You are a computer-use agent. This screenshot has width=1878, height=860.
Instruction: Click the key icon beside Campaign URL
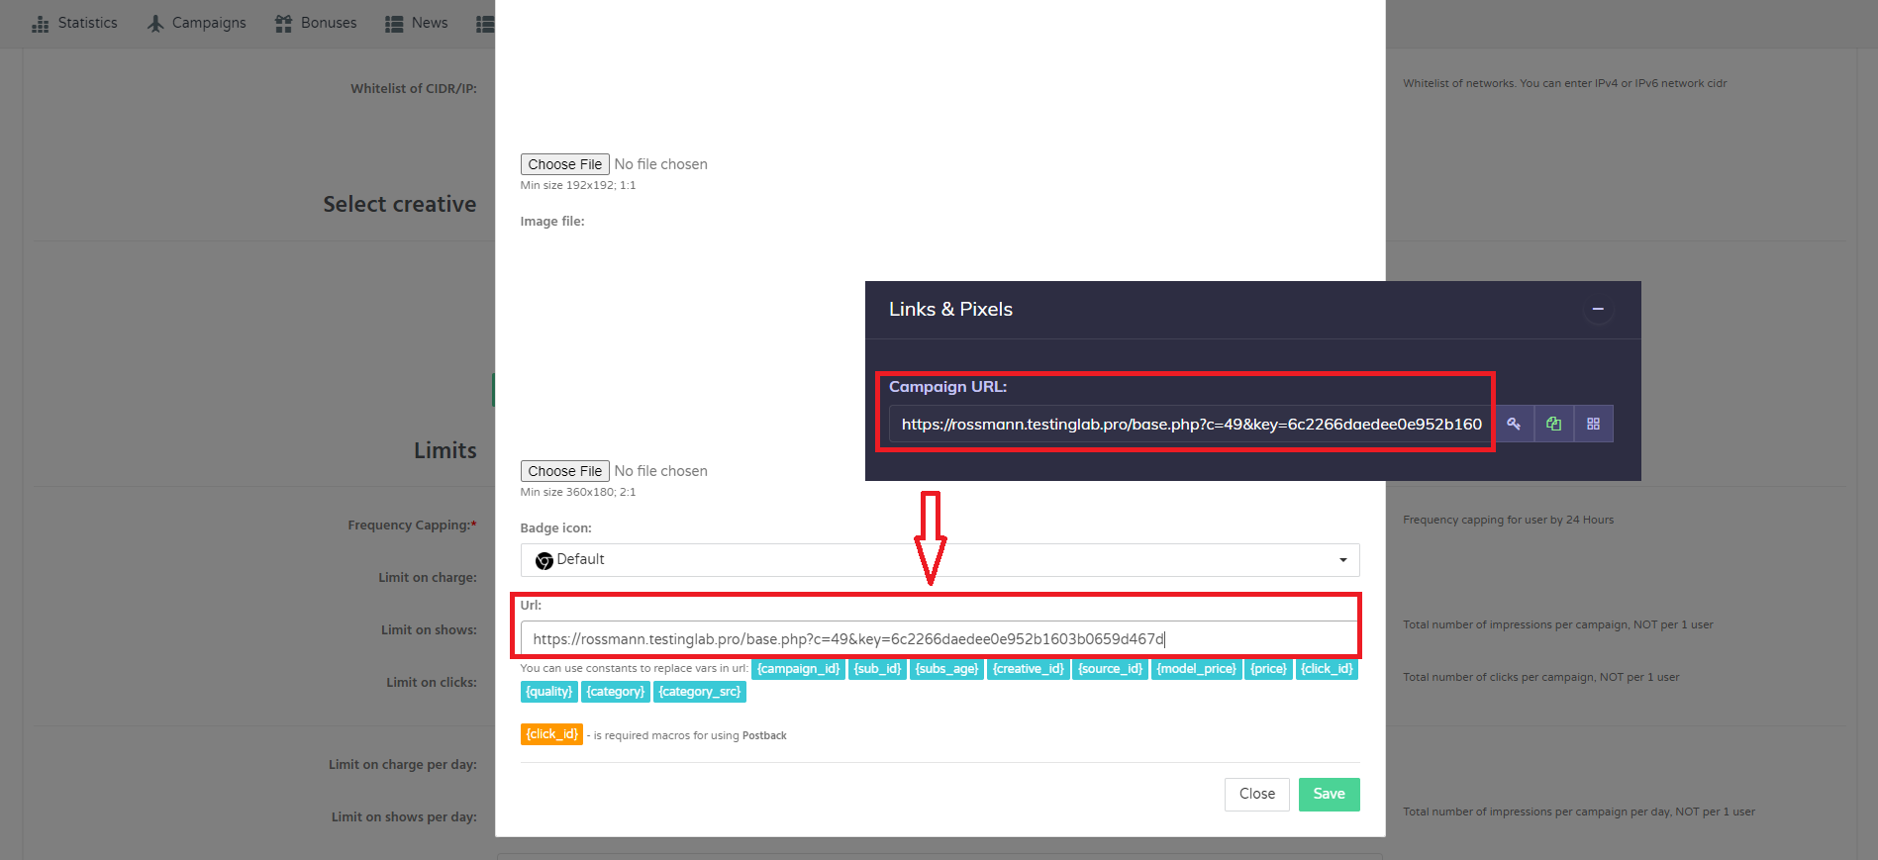pos(1514,424)
